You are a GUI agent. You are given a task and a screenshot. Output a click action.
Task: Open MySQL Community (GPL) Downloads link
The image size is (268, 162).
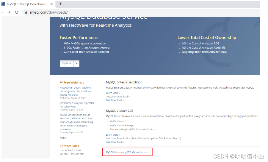coord(126,152)
